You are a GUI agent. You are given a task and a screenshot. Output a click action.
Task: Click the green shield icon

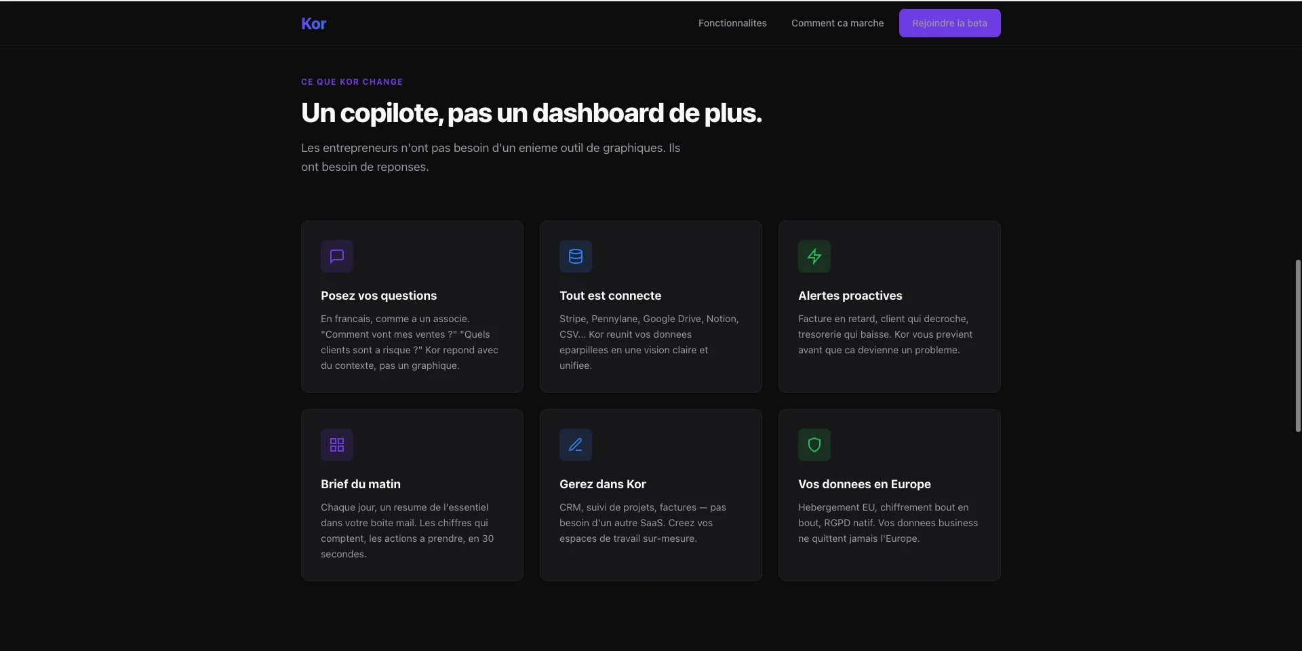pyautogui.click(x=814, y=445)
